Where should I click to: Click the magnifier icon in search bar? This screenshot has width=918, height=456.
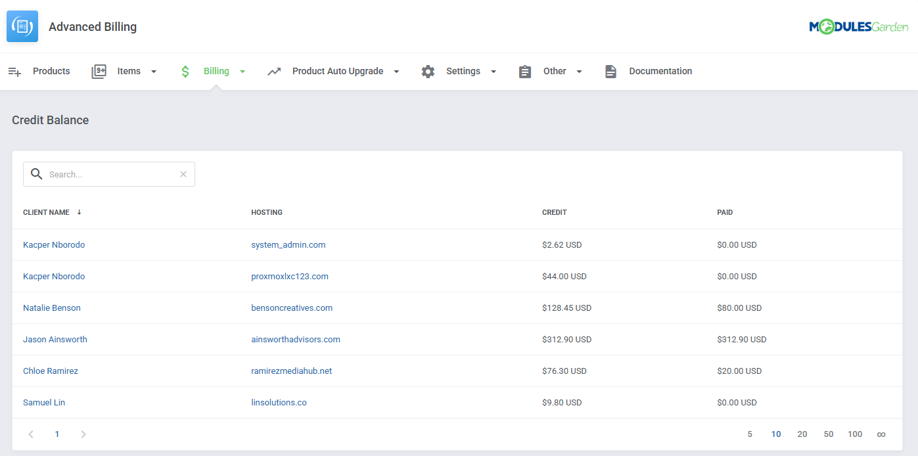click(37, 174)
